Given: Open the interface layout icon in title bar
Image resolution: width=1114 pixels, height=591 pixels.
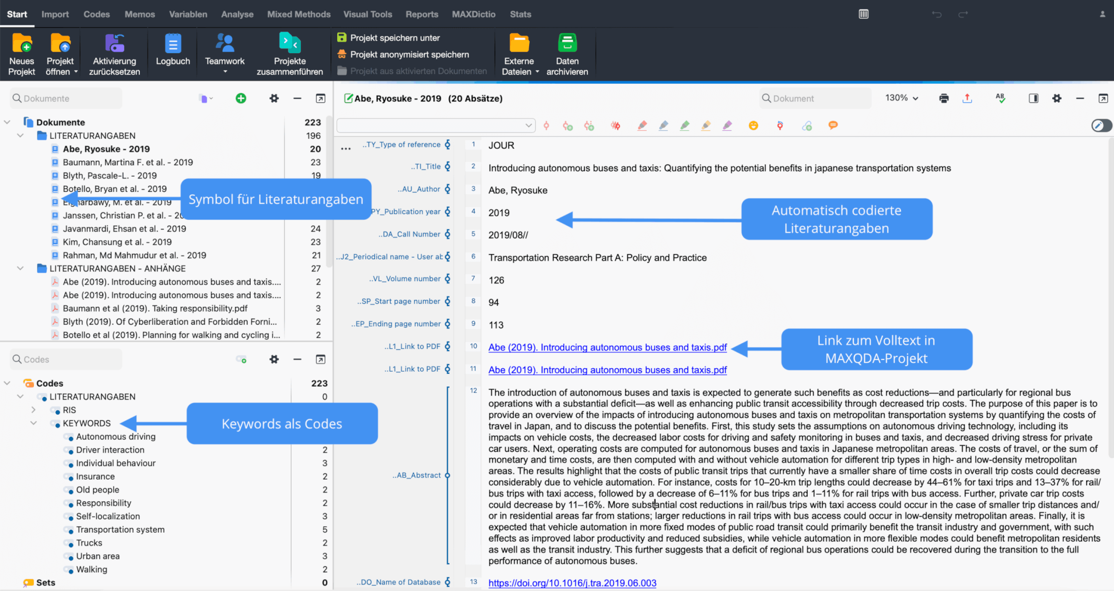Looking at the screenshot, I should pyautogui.click(x=864, y=14).
